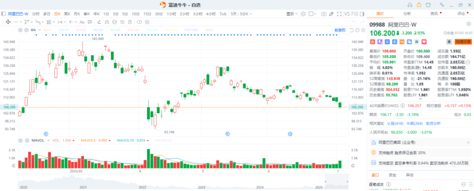Select the crosshair move cursor tool
This screenshot has height=191, width=474.
[8, 22]
